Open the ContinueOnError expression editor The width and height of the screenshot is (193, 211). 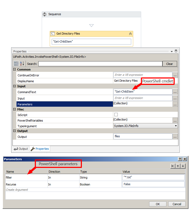click(175, 75)
